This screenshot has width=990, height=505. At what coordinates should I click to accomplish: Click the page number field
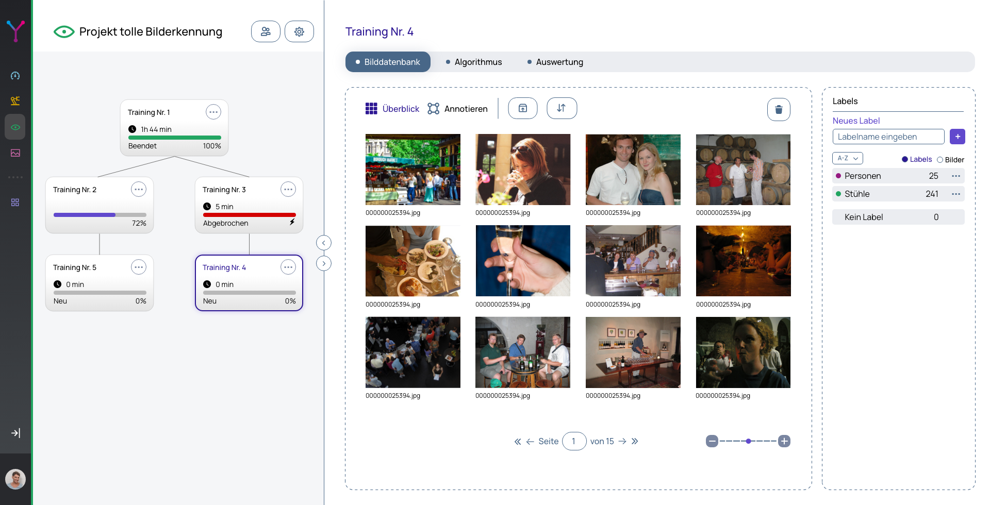[574, 441]
